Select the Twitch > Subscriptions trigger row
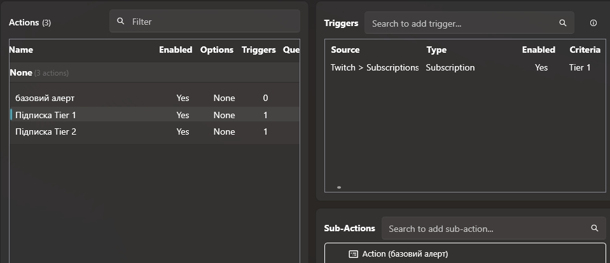Viewport: 610px width, 263px height. [375, 67]
